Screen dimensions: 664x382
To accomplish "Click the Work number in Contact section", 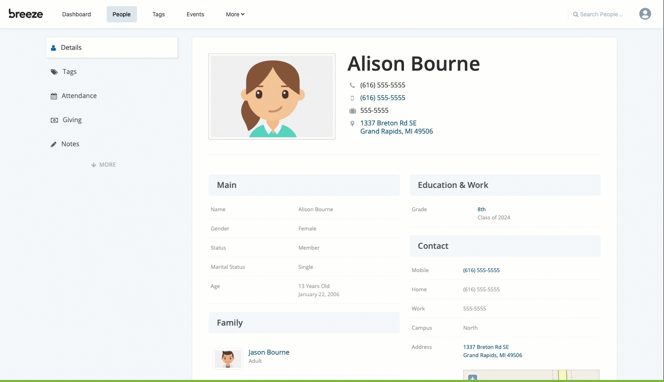I will pyautogui.click(x=475, y=308).
